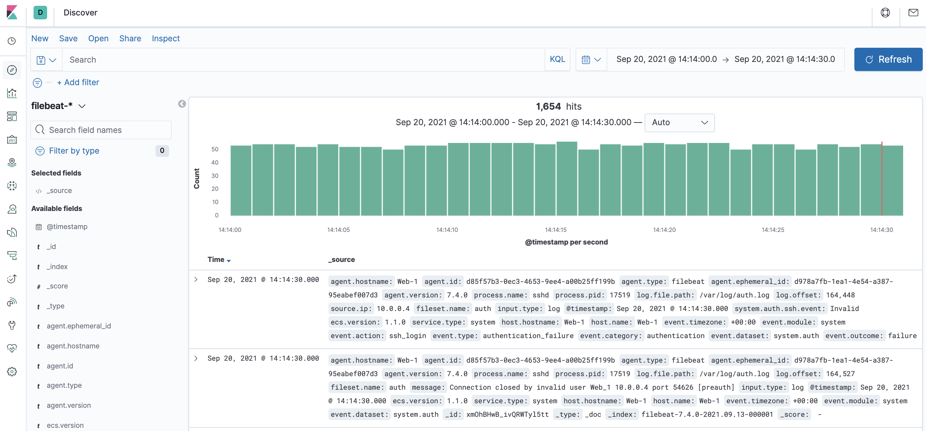926x431 pixels.
Task: Click start date Sep 20, 2021 @ 14:14:00.0
Action: (x=667, y=59)
